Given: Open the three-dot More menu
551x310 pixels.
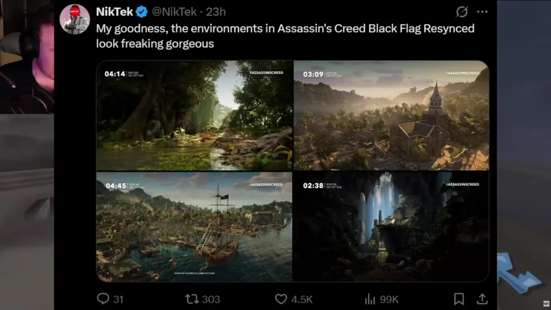Looking at the screenshot, I should pyautogui.click(x=482, y=12).
